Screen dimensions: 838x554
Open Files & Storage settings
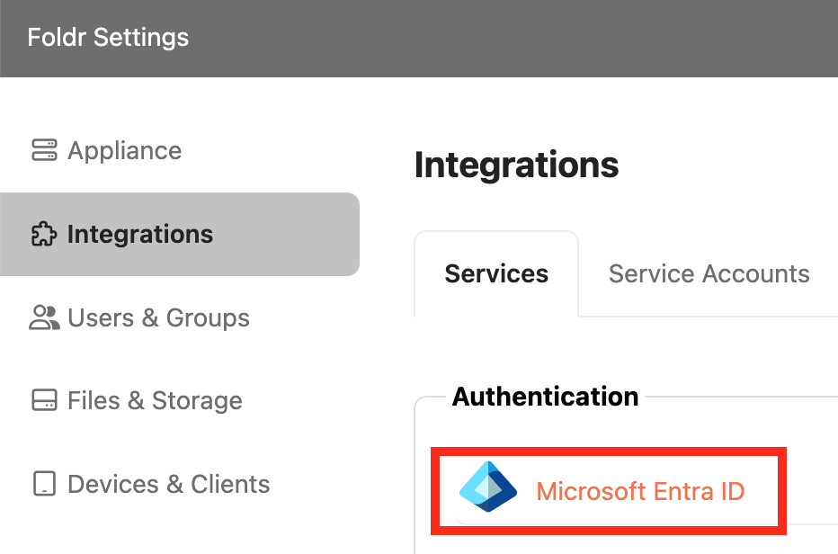tap(155, 400)
